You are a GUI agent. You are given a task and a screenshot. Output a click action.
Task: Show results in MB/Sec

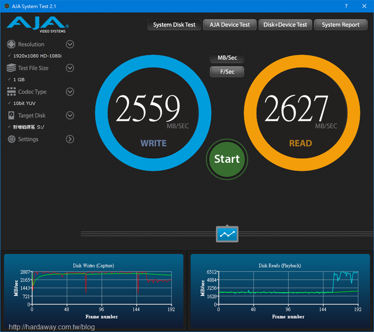click(227, 58)
